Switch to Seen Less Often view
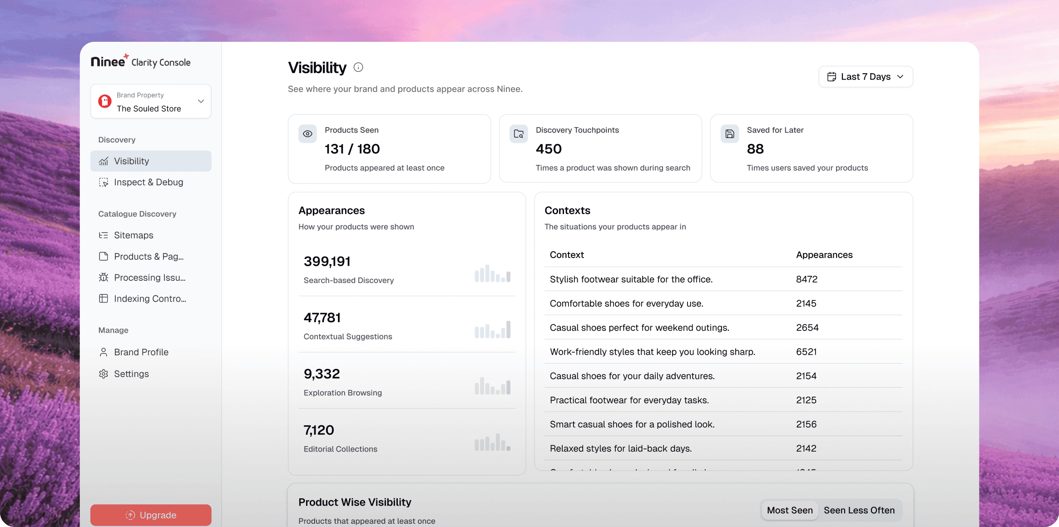Image resolution: width=1059 pixels, height=527 pixels. [x=859, y=510]
